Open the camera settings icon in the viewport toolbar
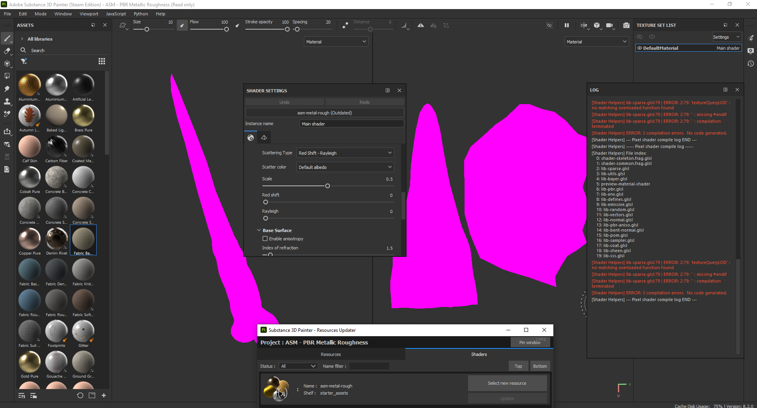The width and height of the screenshot is (757, 408). click(x=609, y=25)
